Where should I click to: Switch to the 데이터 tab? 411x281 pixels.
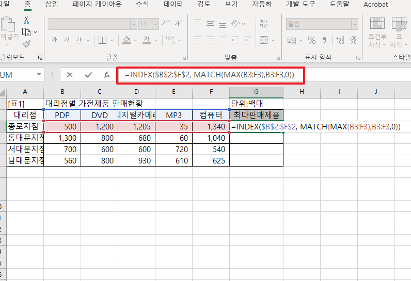[x=173, y=4]
